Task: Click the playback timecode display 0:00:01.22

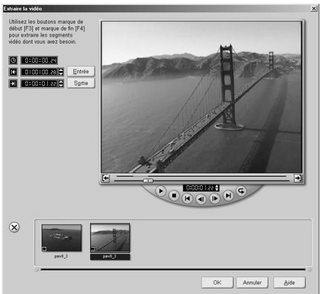Action: [199, 188]
